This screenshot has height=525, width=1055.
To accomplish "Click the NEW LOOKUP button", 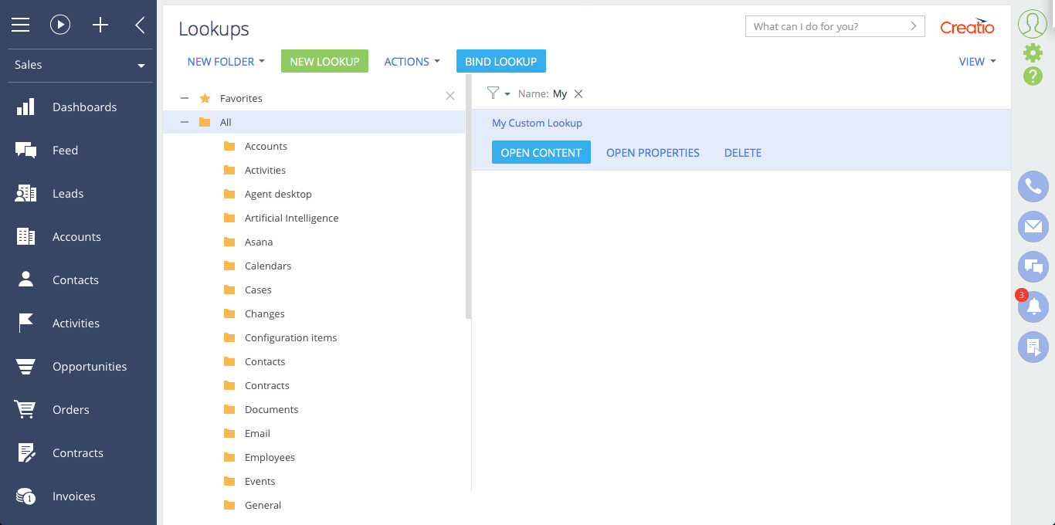I will click(324, 62).
